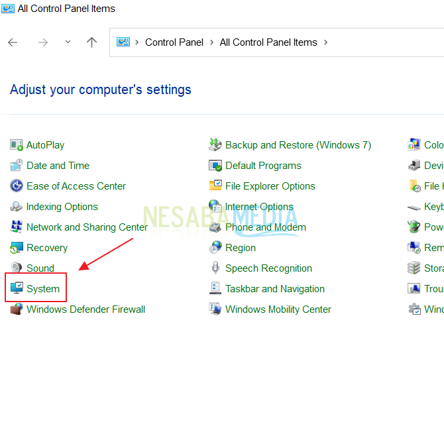Open Windows Mobility Center link
The width and height of the screenshot is (444, 444).
278,309
